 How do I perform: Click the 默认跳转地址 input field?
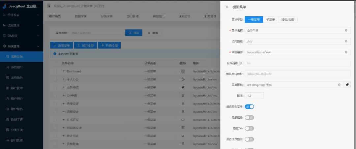[x=298, y=74]
